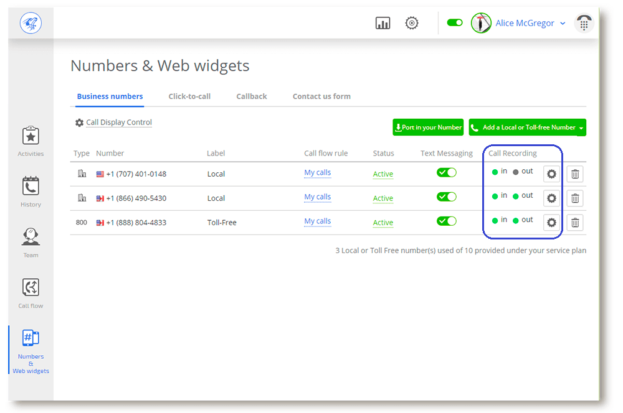Open My calls rule for +1 (707) 401-0148
This screenshot has height=413, width=623.
coord(318,172)
